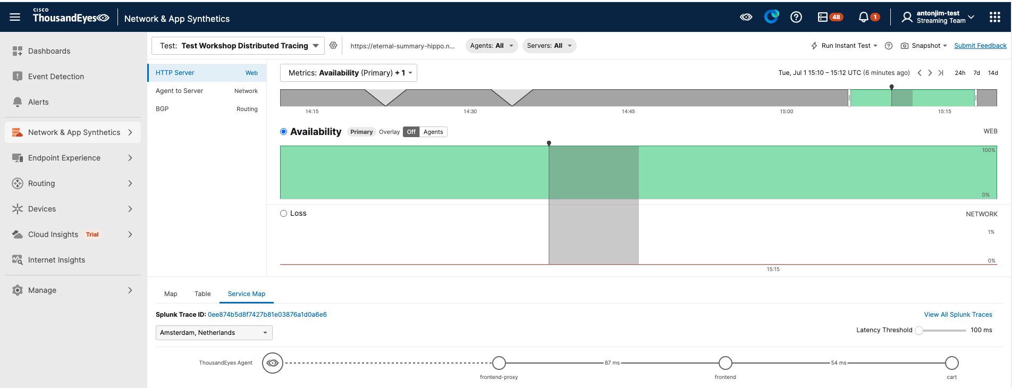Click left handle of timeline selection window

coord(849,98)
